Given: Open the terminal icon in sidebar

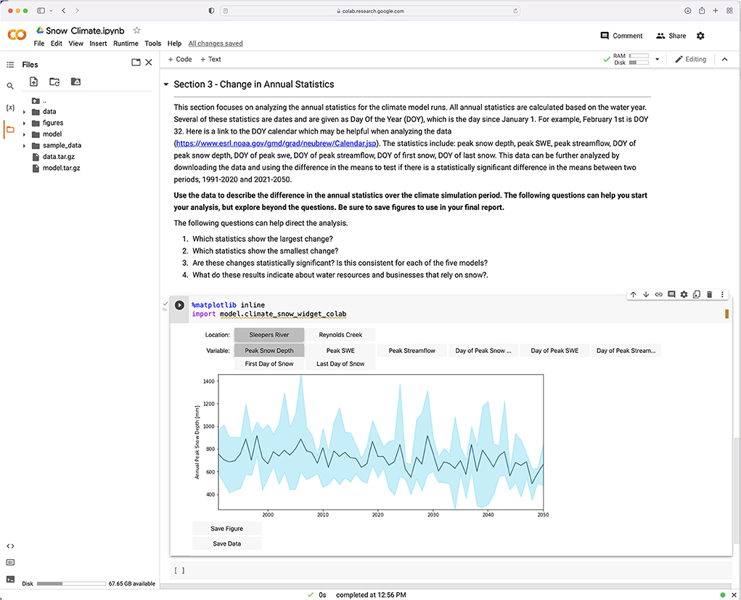Looking at the screenshot, I should 10,579.
